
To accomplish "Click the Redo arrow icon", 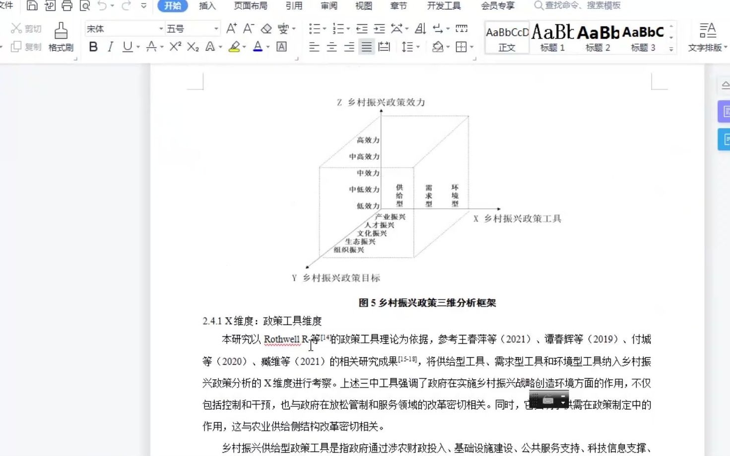I will pyautogui.click(x=126, y=6).
